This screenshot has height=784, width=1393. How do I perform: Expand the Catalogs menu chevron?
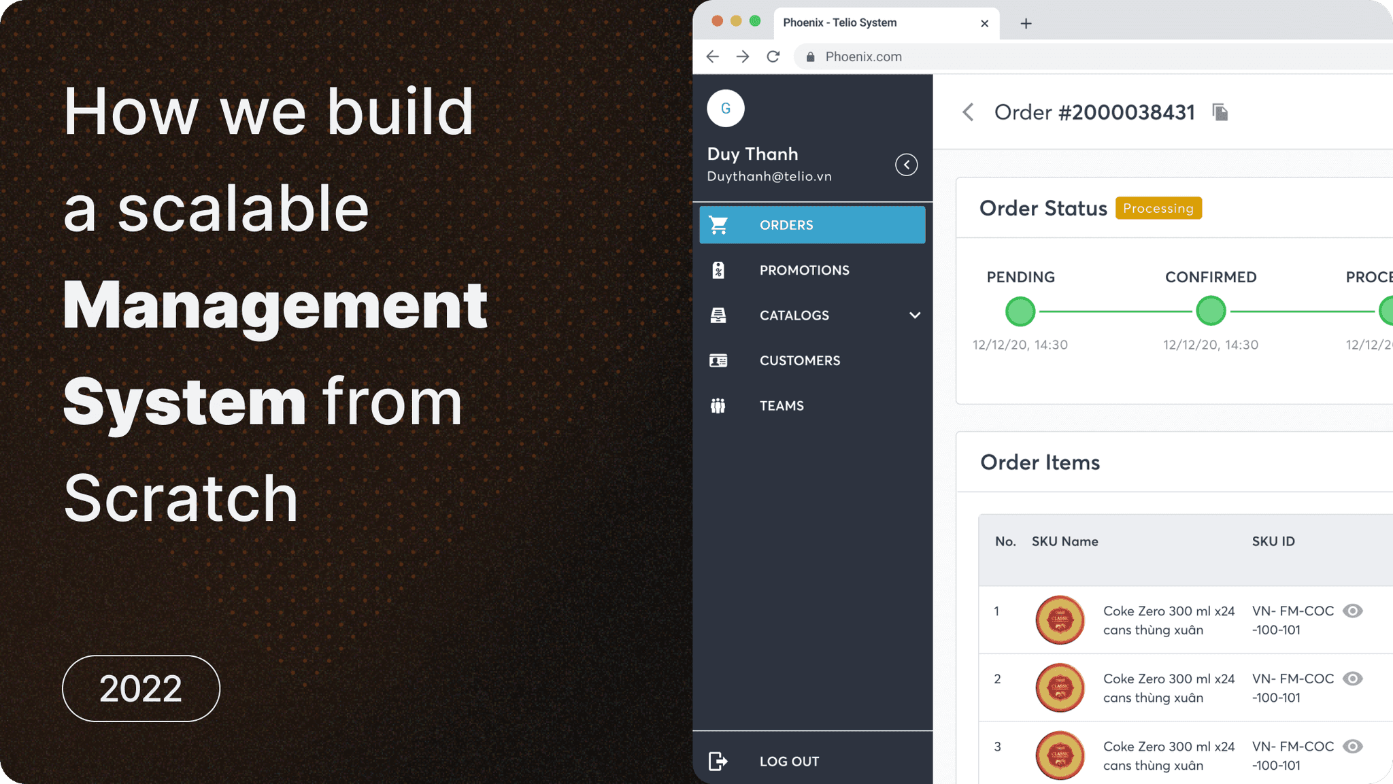pos(915,316)
